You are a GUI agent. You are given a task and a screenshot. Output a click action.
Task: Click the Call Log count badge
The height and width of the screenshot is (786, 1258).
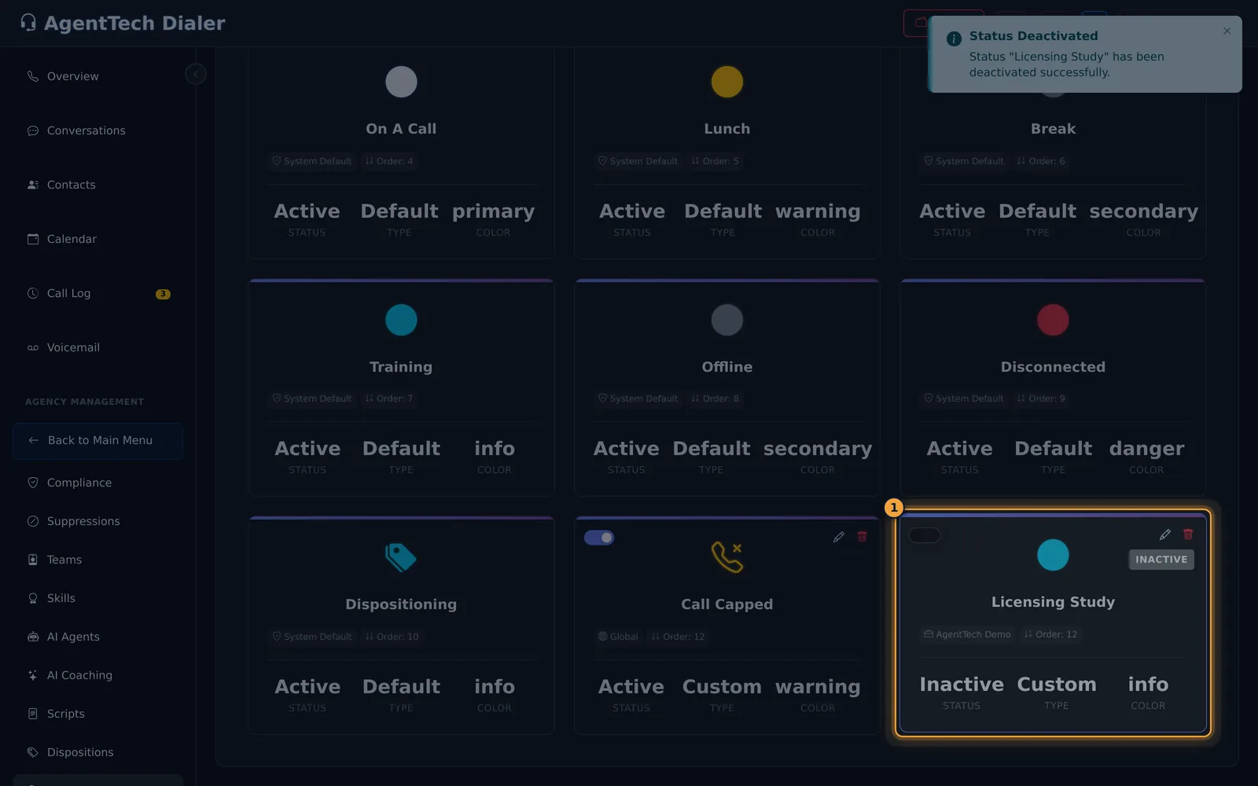click(x=163, y=294)
